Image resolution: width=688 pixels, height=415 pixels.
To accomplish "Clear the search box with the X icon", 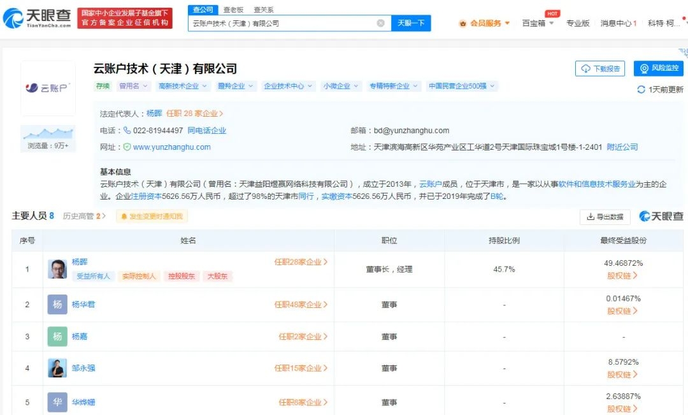I will (x=380, y=24).
